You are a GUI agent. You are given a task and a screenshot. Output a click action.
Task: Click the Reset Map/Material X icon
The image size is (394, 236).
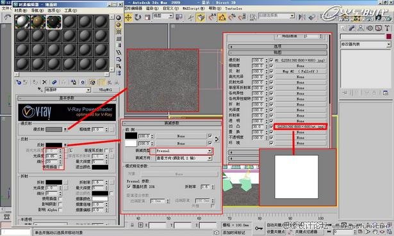44,82
